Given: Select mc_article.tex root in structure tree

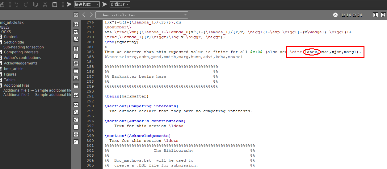Looking at the screenshot, I should point(12,23).
